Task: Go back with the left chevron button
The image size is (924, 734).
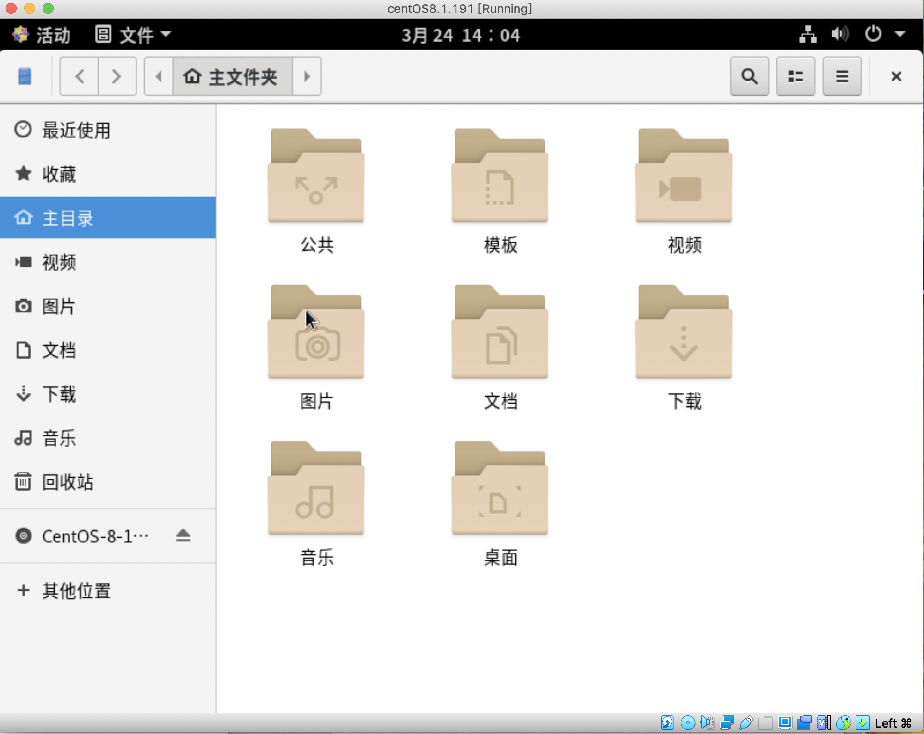Action: pos(79,76)
